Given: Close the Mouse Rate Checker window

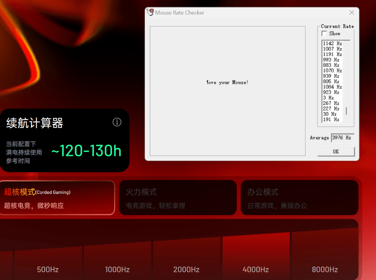Looking at the screenshot, I should pyautogui.click(x=351, y=13).
